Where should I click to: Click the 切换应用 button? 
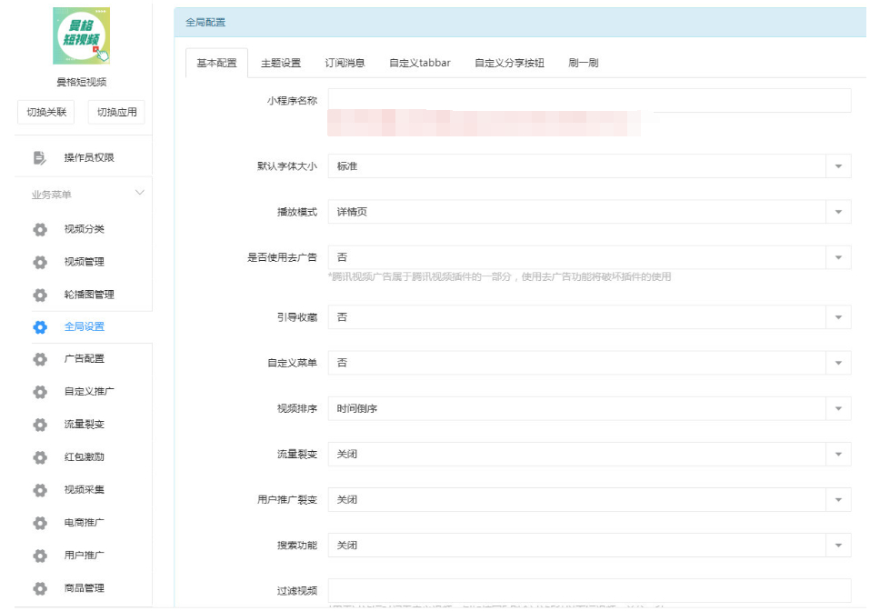(x=116, y=112)
